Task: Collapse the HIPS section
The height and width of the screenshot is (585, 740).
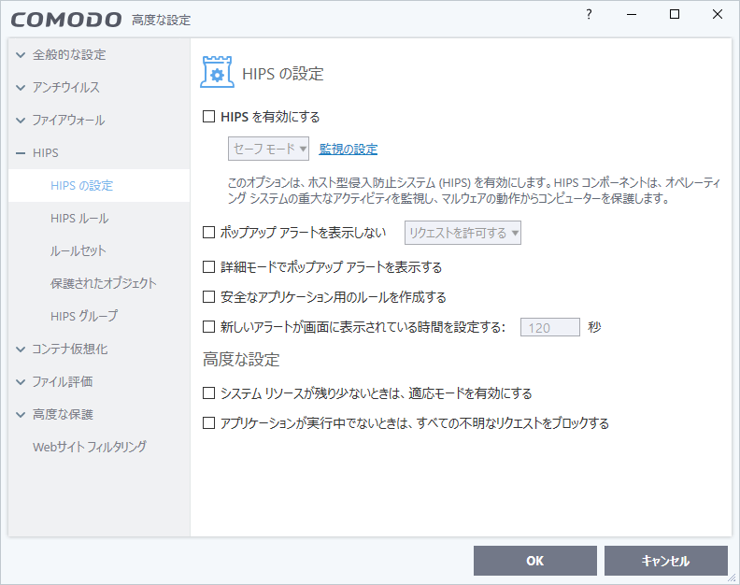Action: click(21, 153)
